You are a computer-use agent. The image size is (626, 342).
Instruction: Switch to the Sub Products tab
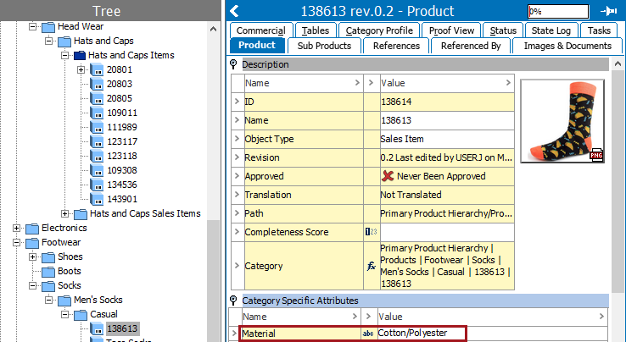click(324, 46)
